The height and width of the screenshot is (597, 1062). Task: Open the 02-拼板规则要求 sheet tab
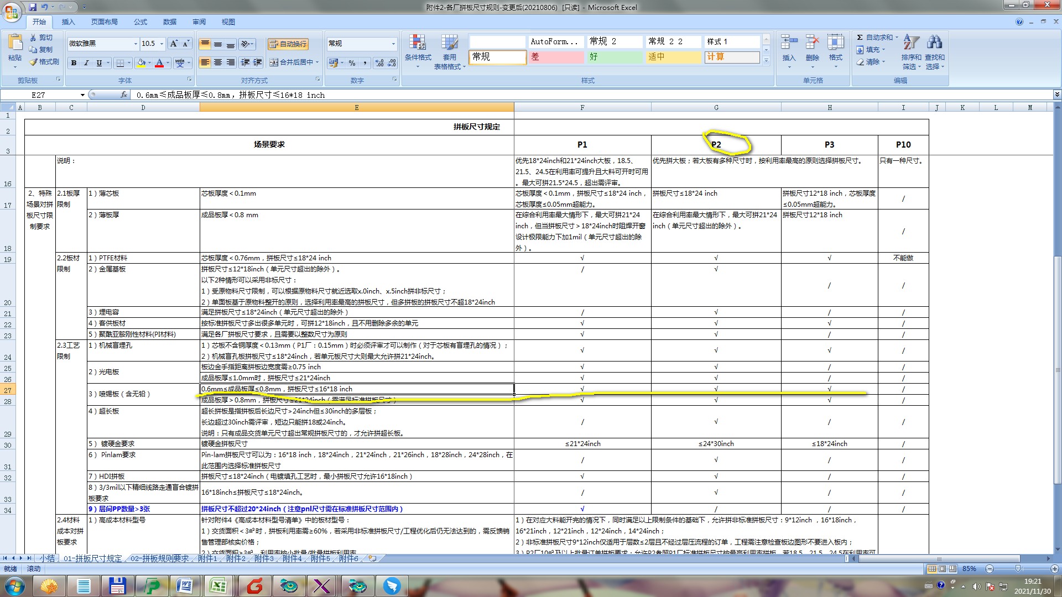click(x=159, y=558)
